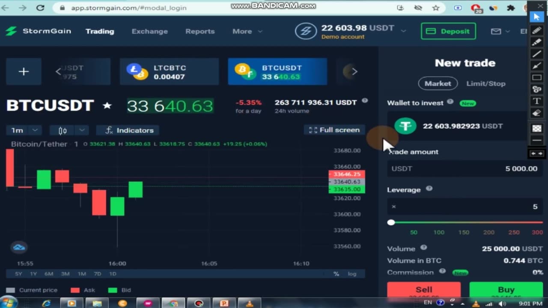Click the green Buy button
The height and width of the screenshot is (308, 548).
tap(506, 290)
